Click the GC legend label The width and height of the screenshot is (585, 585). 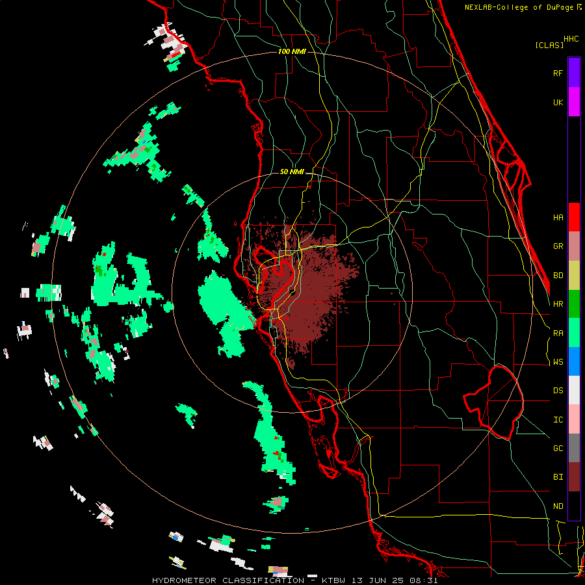coord(558,448)
